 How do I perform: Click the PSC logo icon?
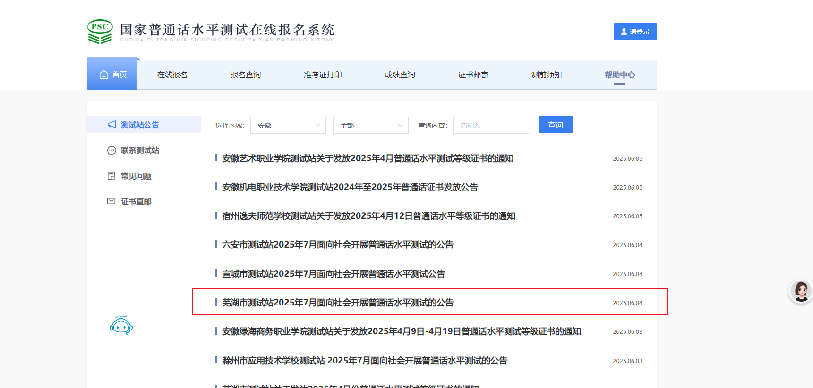point(100,32)
